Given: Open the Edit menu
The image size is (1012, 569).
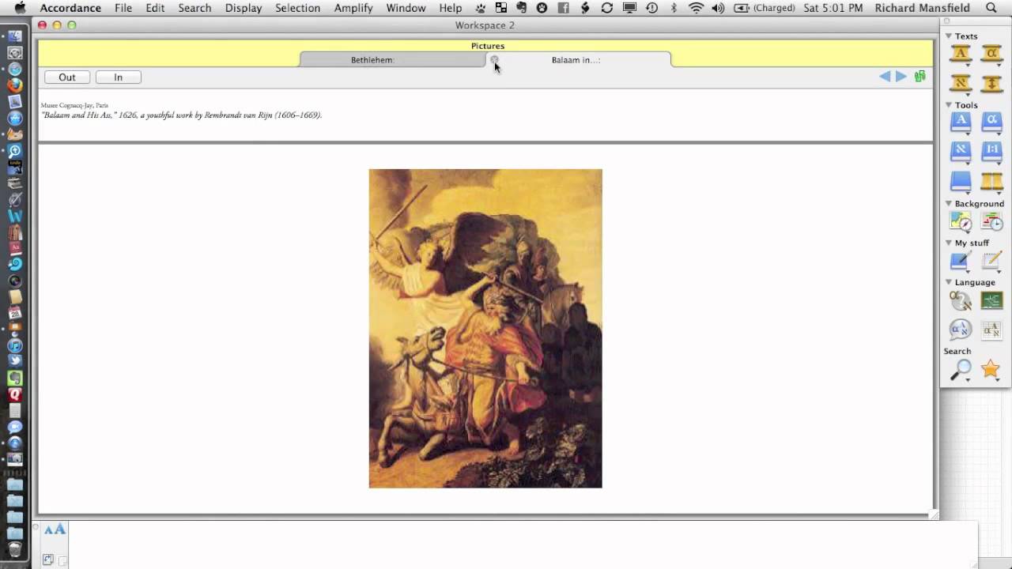Looking at the screenshot, I should pyautogui.click(x=155, y=8).
